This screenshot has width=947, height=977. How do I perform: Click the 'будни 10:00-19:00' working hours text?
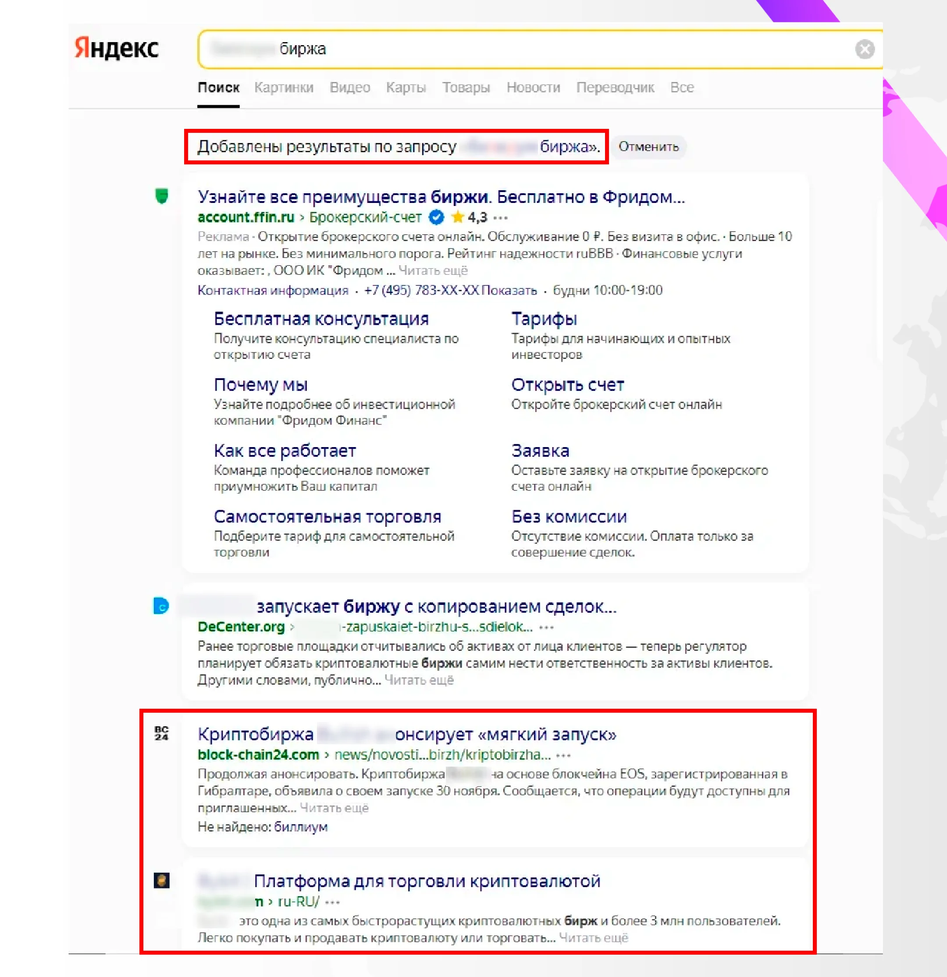[x=607, y=291]
